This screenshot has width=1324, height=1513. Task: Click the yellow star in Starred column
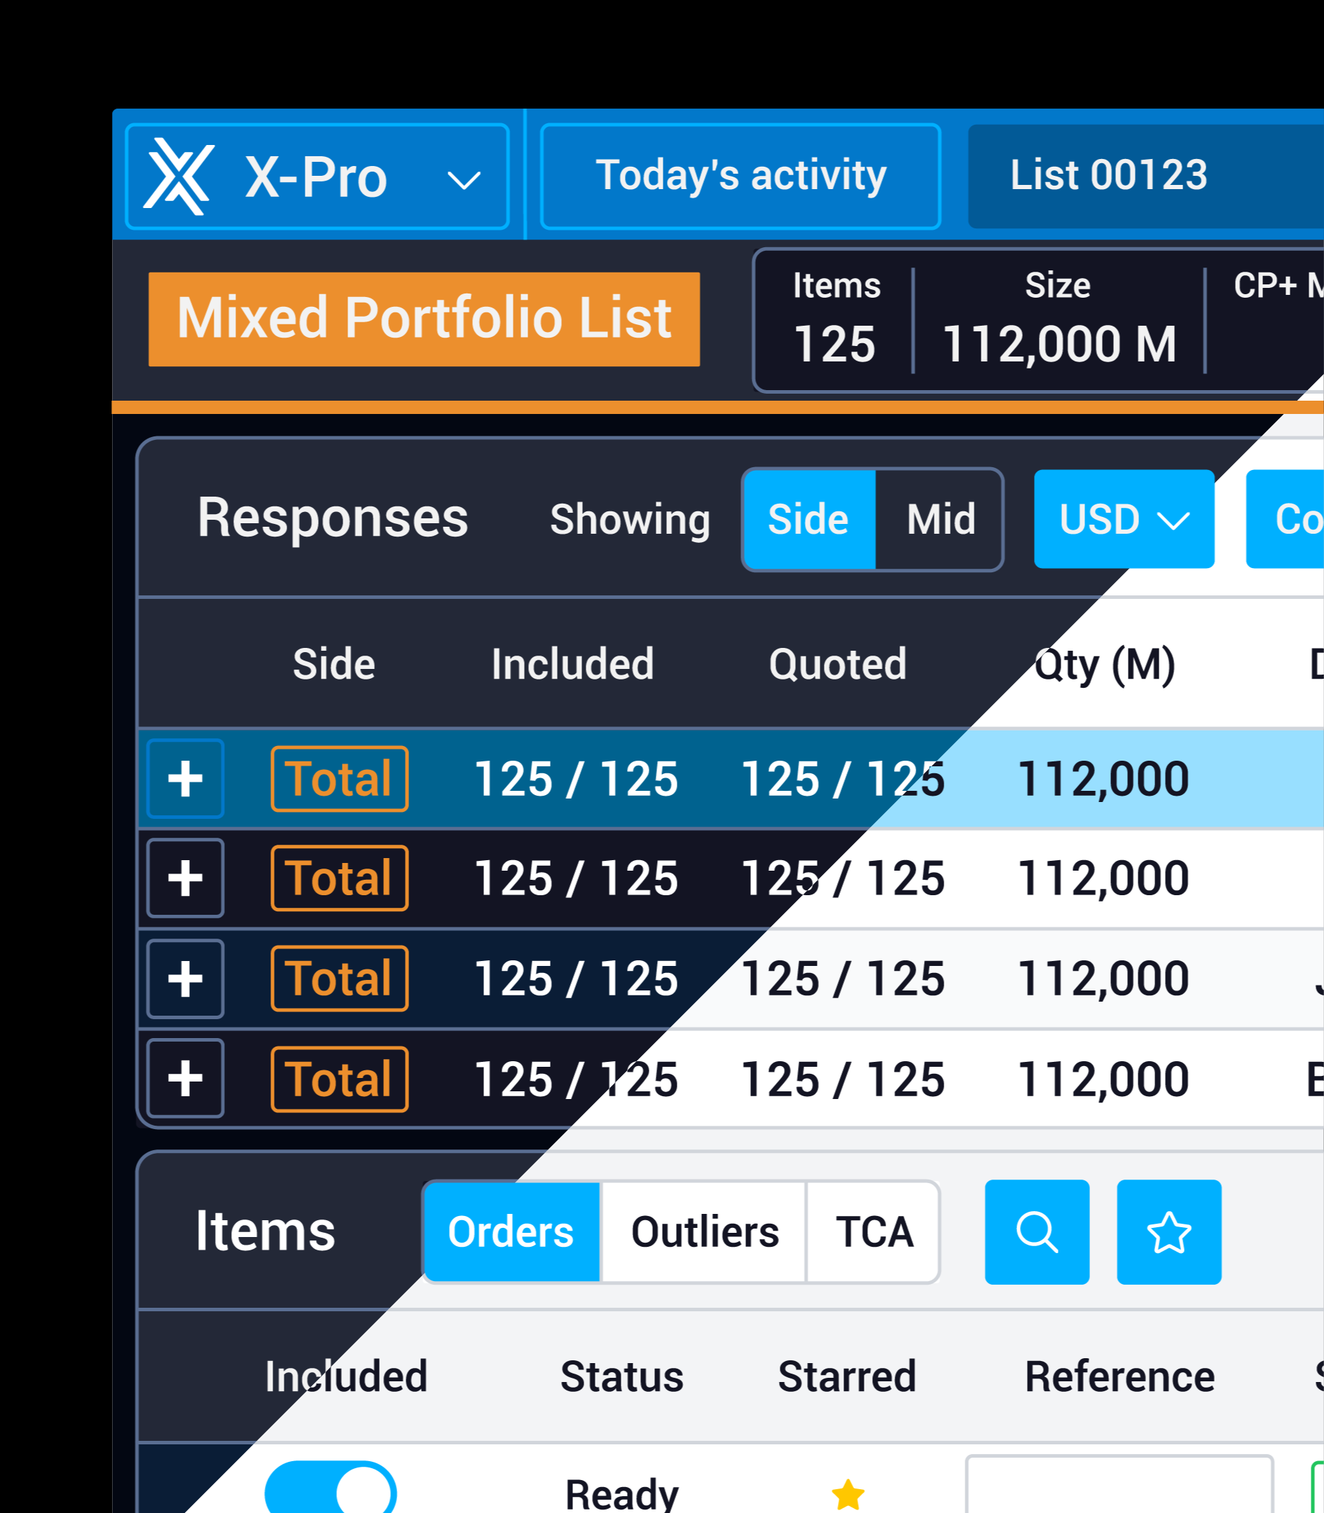point(848,1493)
